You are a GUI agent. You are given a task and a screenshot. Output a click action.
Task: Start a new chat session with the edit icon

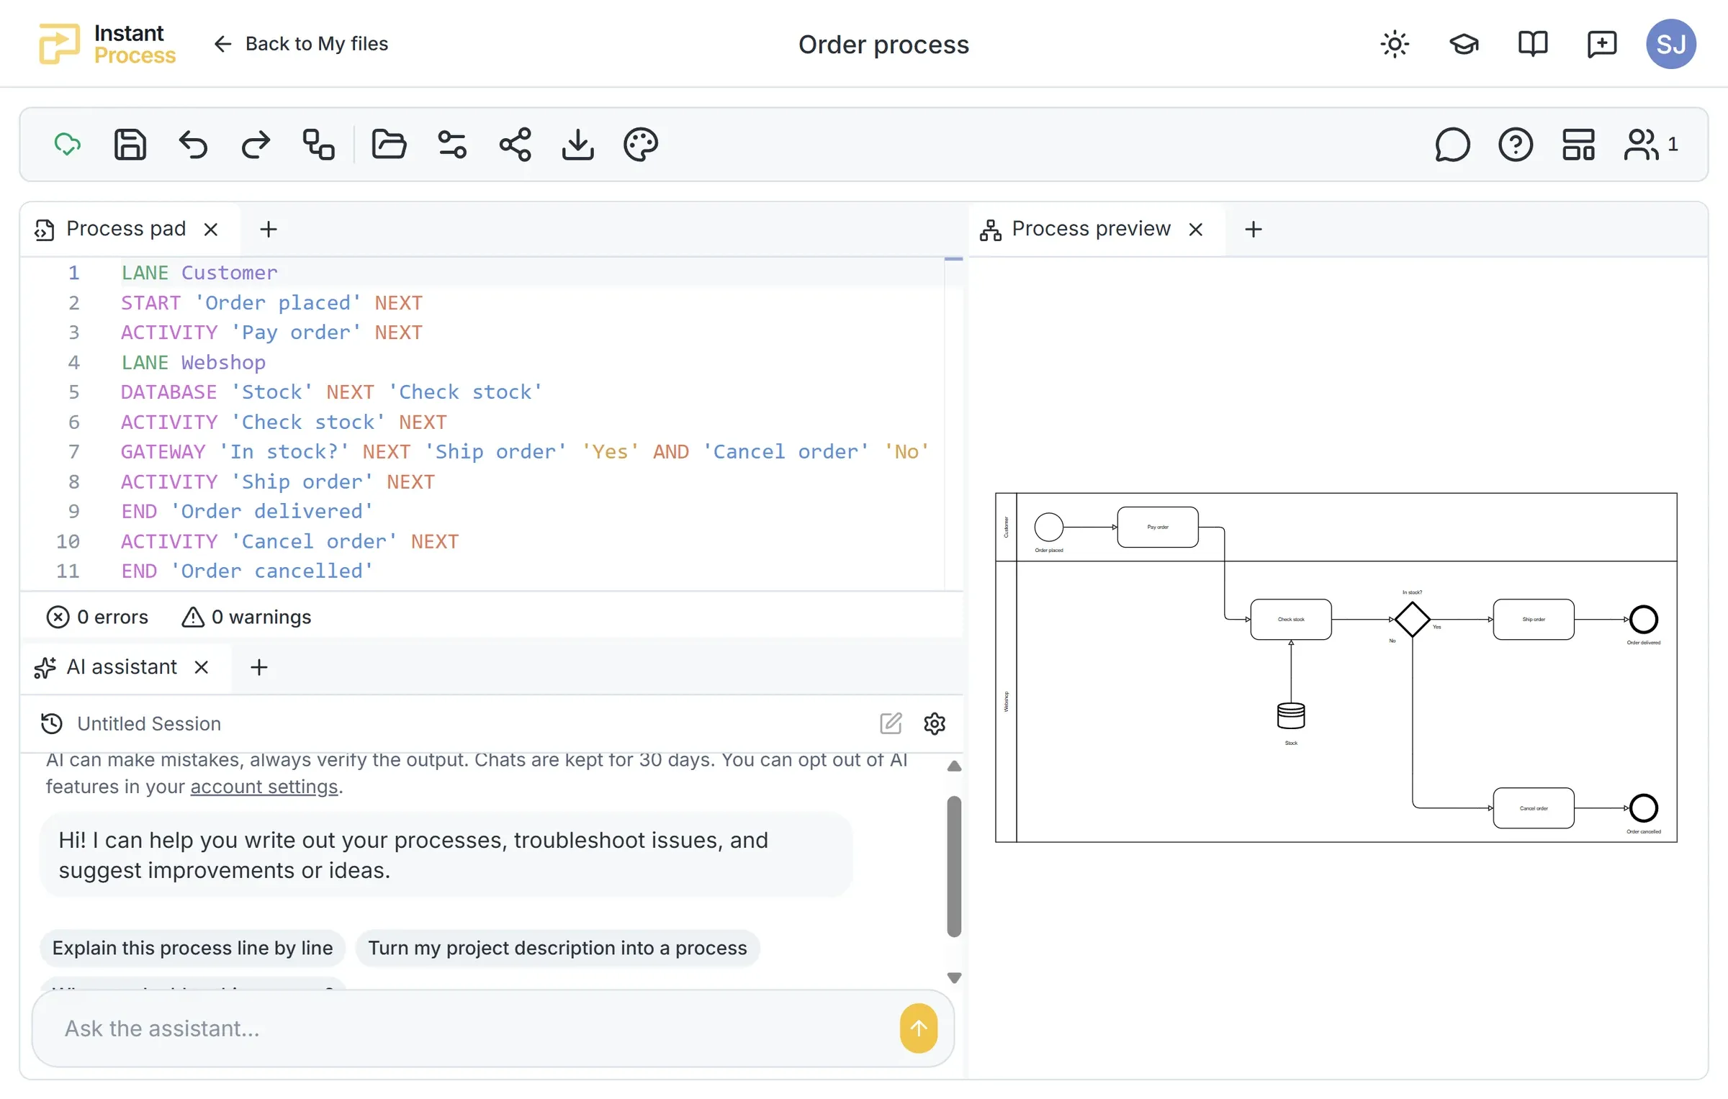pyautogui.click(x=891, y=723)
